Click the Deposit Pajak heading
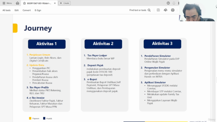 (95, 65)
